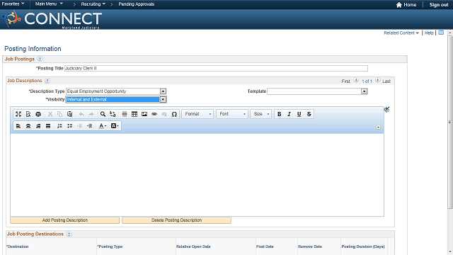Center align text
This screenshot has width=453, height=255.
pos(28,126)
